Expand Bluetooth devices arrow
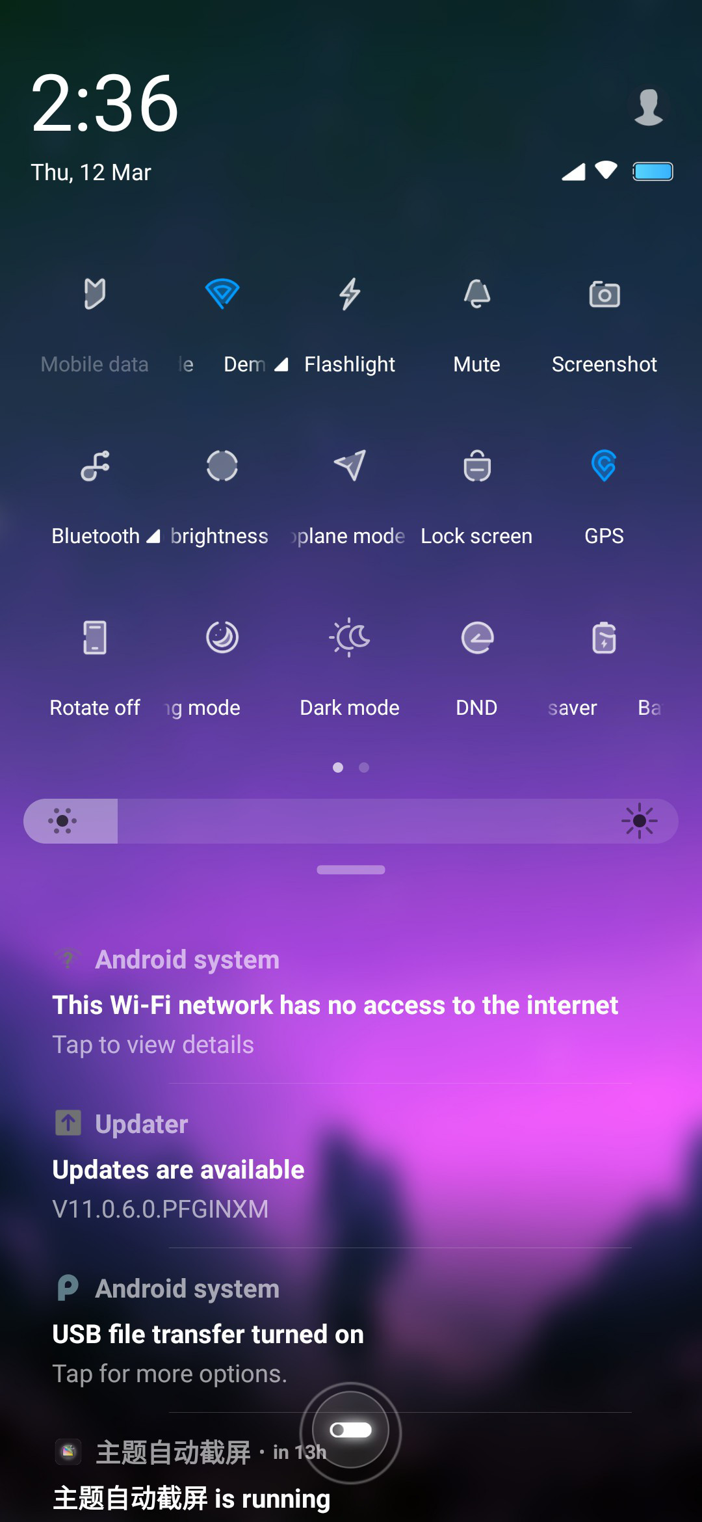The height and width of the screenshot is (1522, 702). coord(153,537)
